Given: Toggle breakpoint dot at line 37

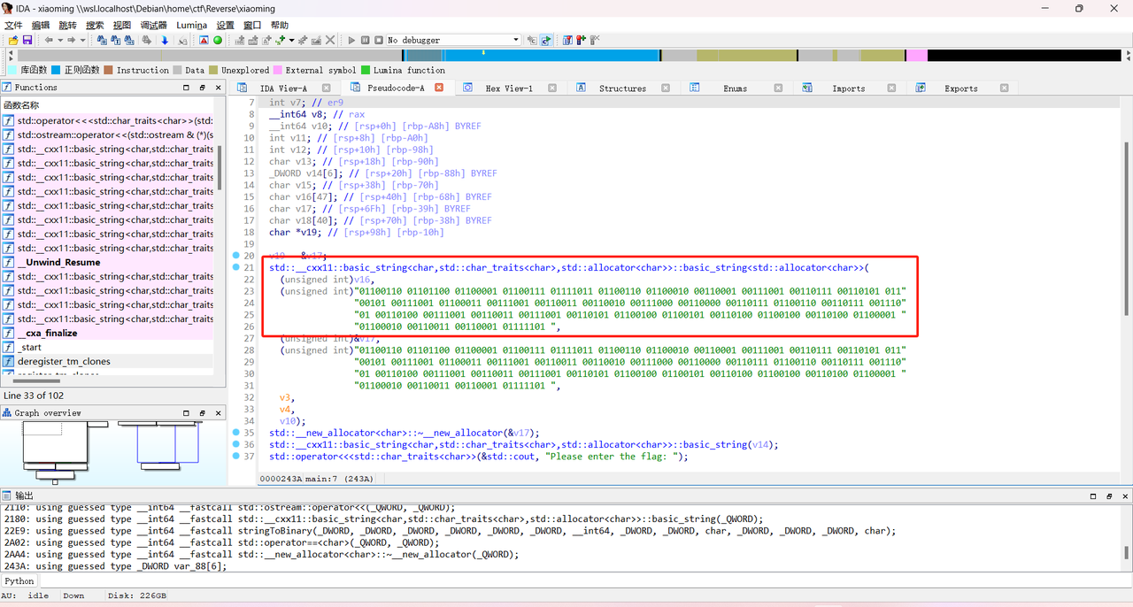Looking at the screenshot, I should coord(235,457).
